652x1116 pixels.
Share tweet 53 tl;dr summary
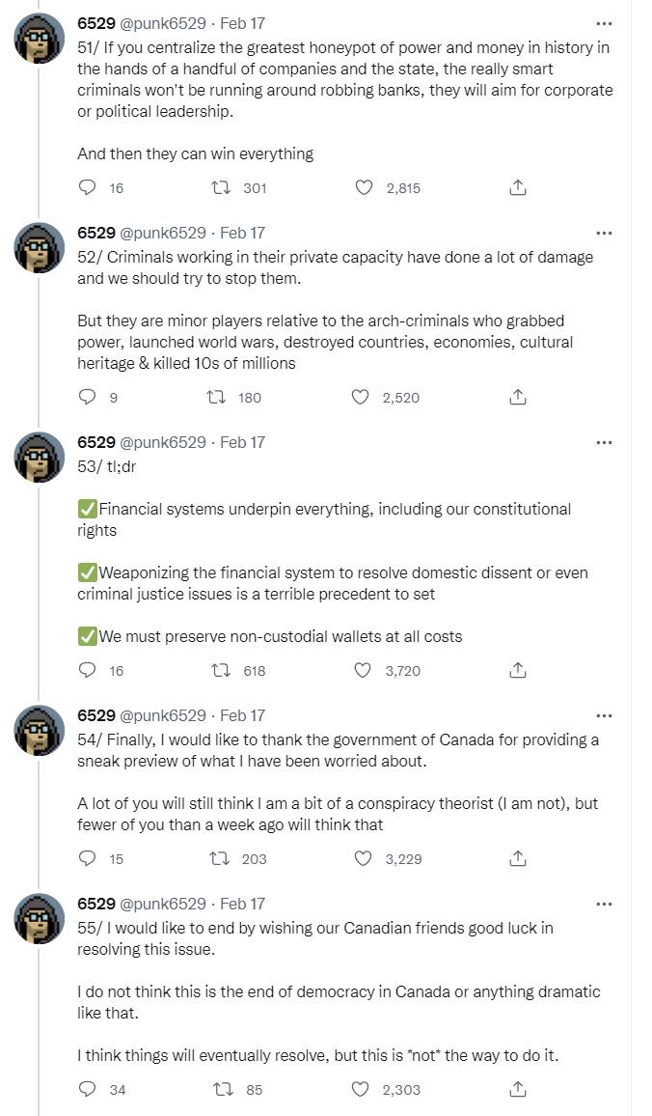tap(517, 670)
